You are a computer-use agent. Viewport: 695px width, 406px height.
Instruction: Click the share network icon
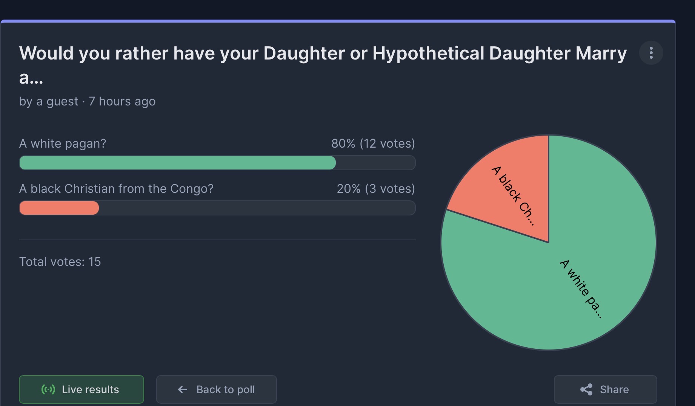(586, 389)
